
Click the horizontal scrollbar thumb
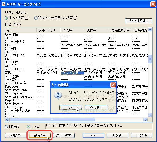52,119
